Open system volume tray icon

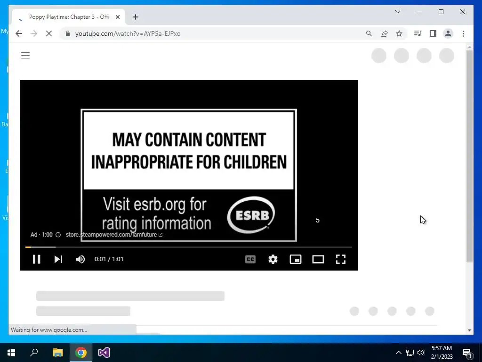point(421,353)
